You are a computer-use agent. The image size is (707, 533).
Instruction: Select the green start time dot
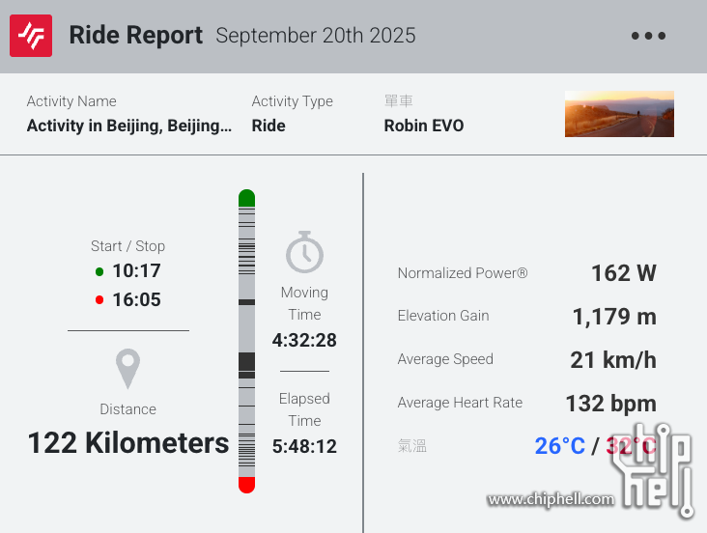99,271
